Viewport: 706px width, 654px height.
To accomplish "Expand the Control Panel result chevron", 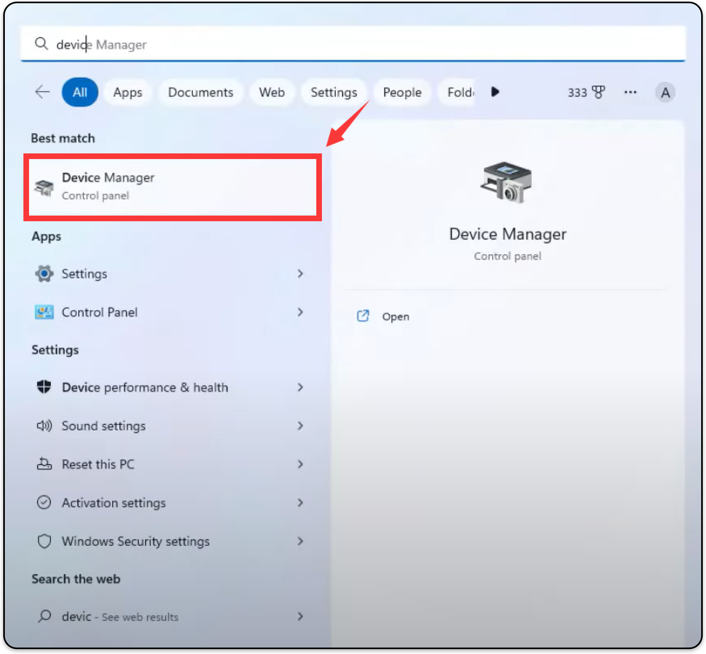I will pos(300,312).
